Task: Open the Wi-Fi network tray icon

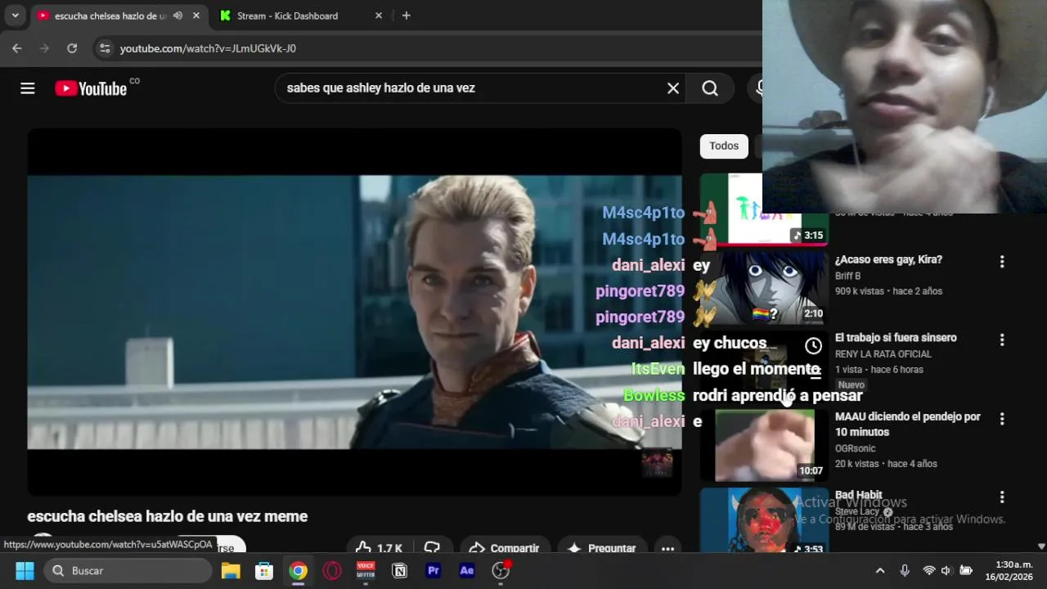Action: point(928,570)
